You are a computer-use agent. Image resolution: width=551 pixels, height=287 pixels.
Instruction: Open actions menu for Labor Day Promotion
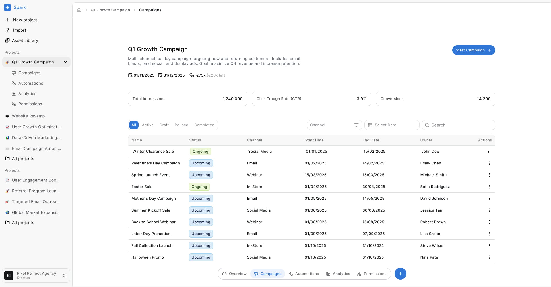point(490,234)
